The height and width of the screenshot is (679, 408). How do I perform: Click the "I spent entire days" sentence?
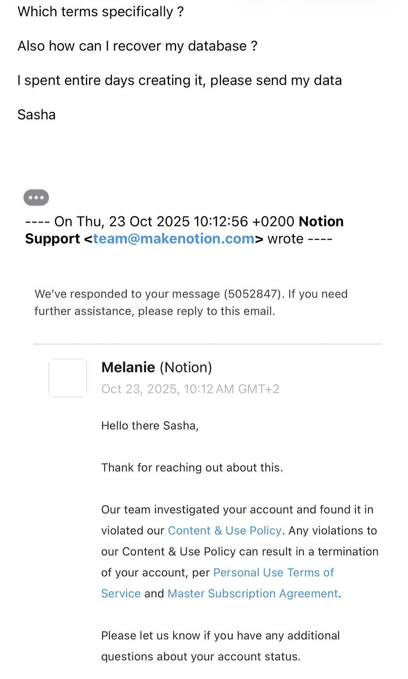[x=179, y=80]
